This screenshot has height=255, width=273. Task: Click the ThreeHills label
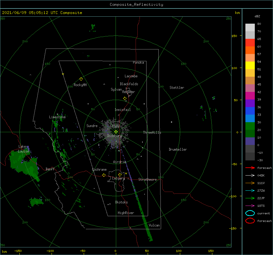pyautogui.click(x=152, y=133)
